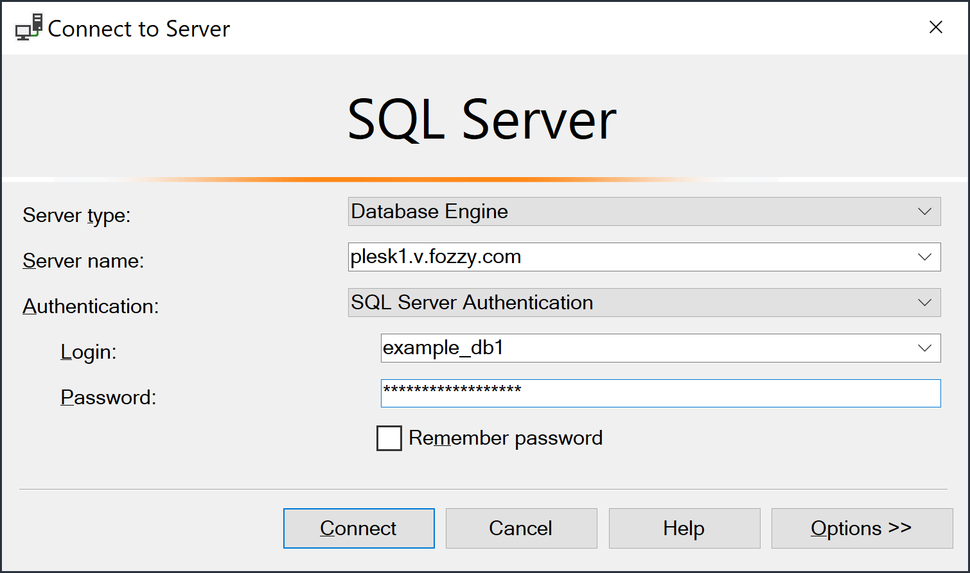Click the Login label
The image size is (970, 573).
click(89, 352)
